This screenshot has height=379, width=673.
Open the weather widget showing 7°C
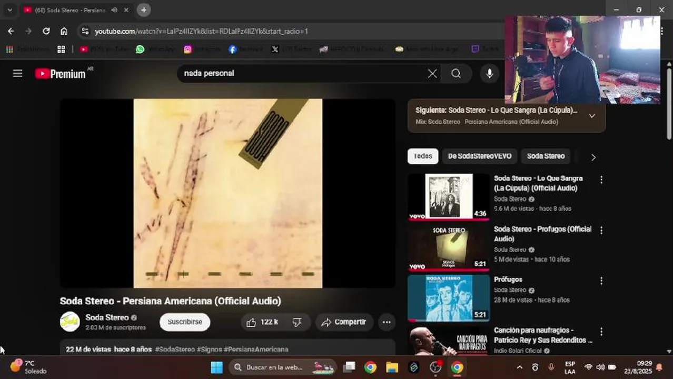click(28, 367)
